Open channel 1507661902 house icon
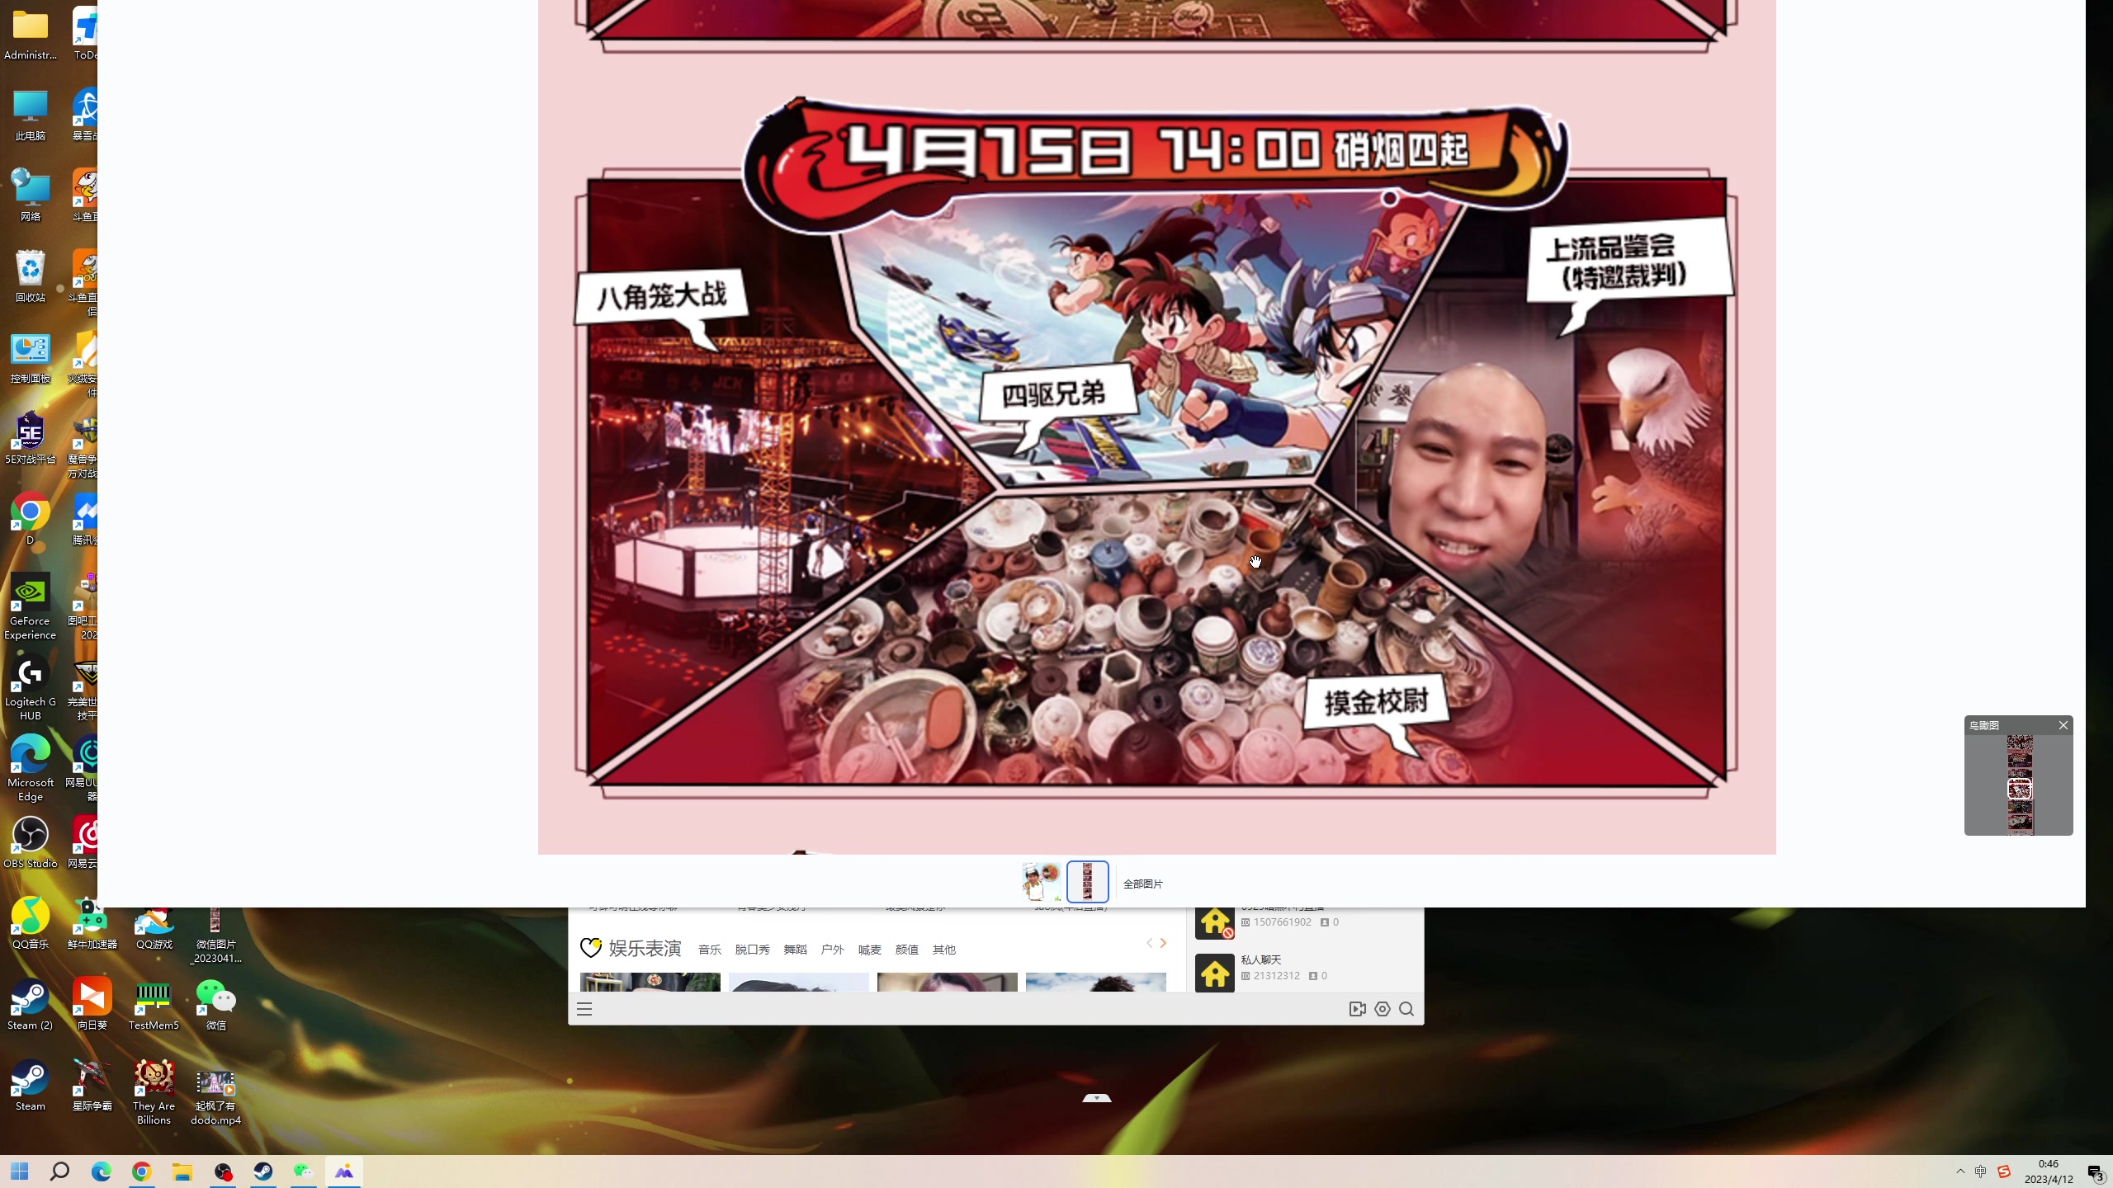This screenshot has height=1188, width=2113. tap(1215, 921)
